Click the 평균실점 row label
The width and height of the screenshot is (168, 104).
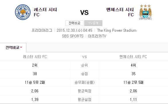point(84,99)
